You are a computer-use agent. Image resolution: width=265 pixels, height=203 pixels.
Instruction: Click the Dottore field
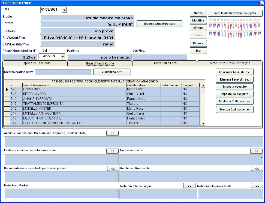(87, 24)
